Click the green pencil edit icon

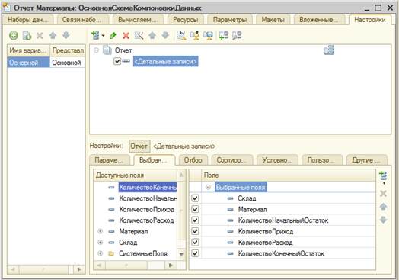[113, 35]
